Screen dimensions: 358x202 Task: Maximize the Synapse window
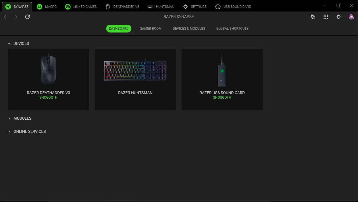coord(338,6)
